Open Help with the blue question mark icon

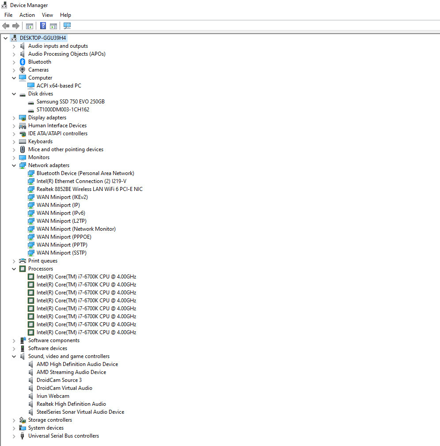pos(43,26)
